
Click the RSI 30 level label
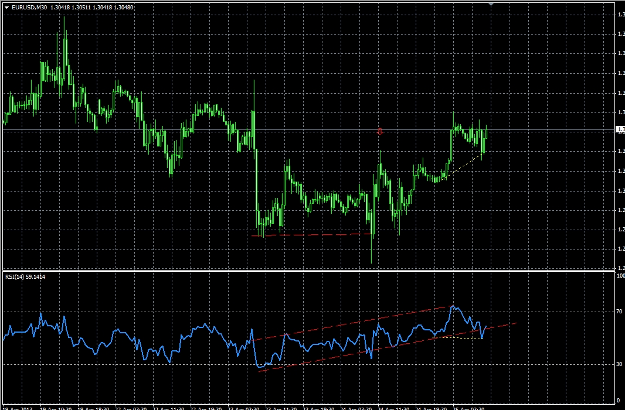click(x=619, y=364)
